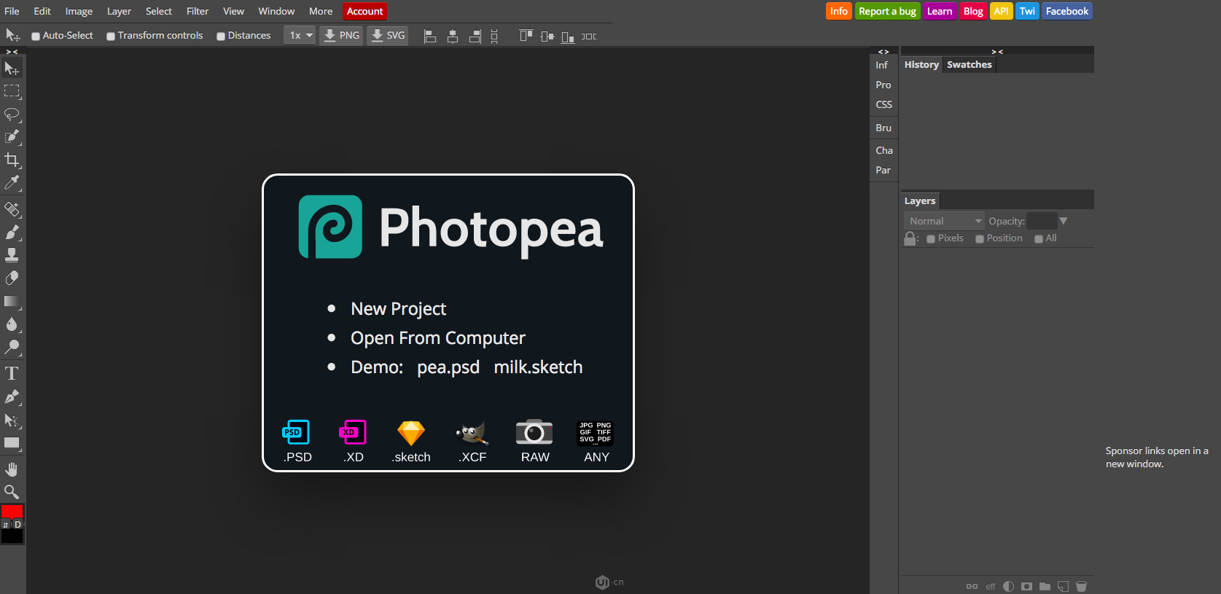Expand the side panel strip with the <> handle
The image size is (1221, 594).
pos(883,52)
